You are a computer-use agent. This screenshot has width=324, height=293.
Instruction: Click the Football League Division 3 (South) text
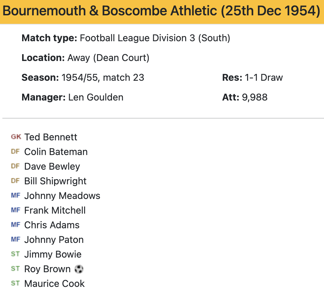[155, 38]
